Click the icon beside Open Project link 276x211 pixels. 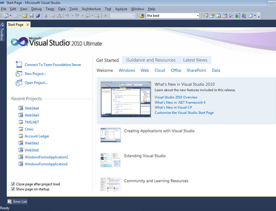tap(19, 83)
